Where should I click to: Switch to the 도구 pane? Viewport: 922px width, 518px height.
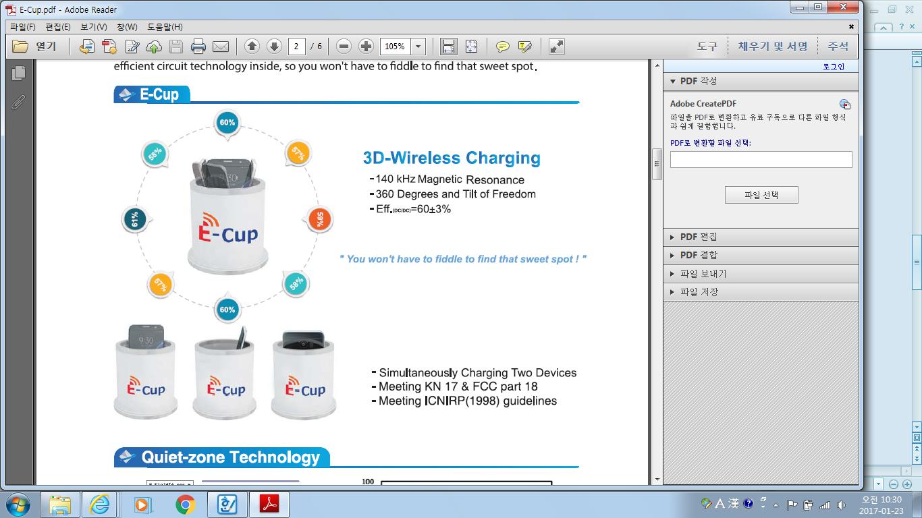click(707, 47)
